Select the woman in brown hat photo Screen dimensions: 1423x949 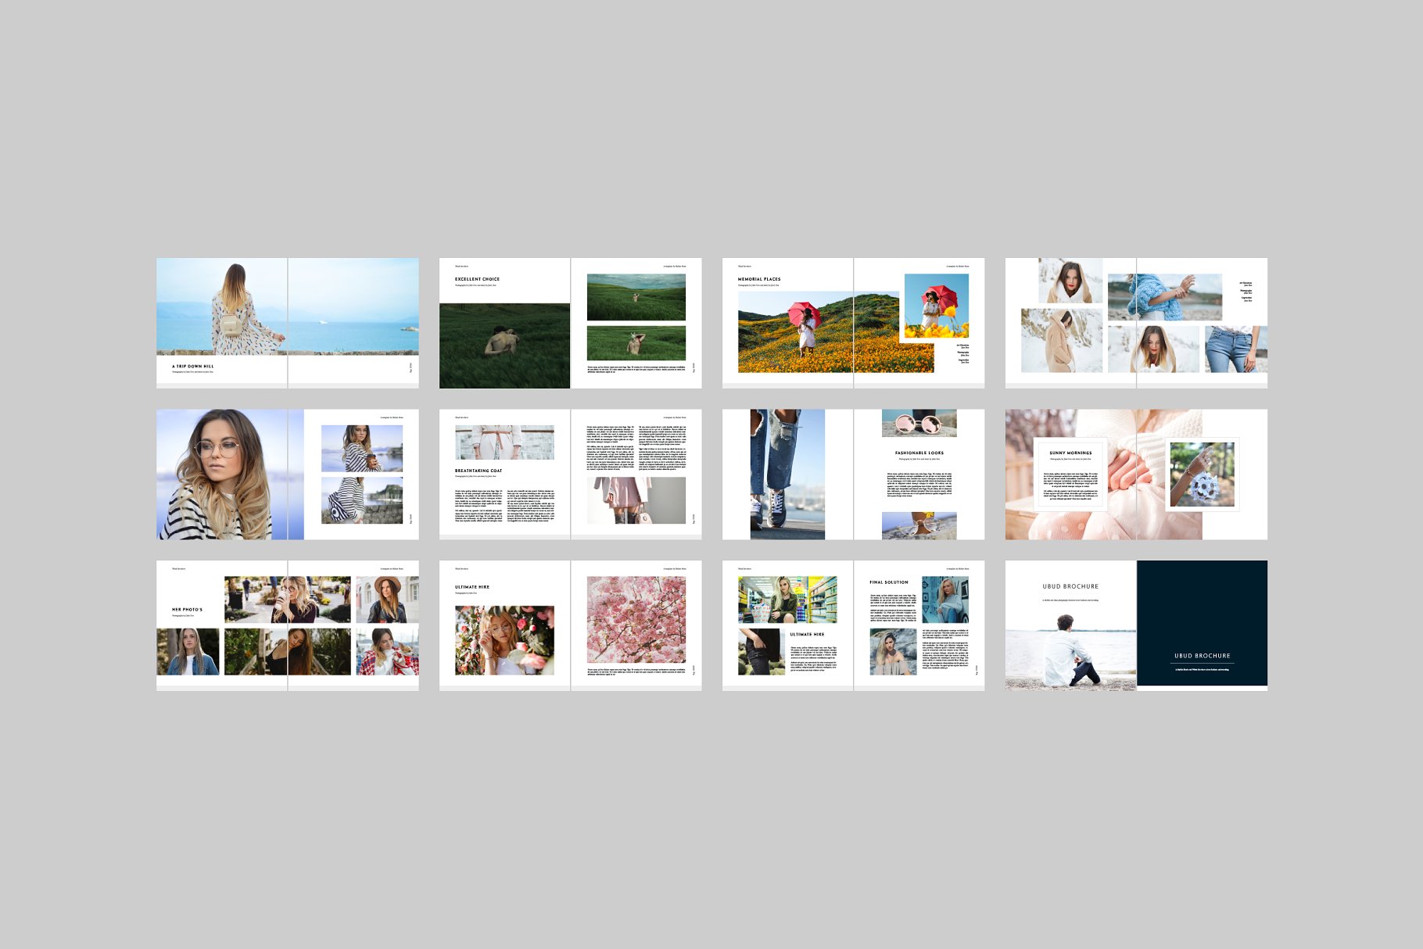click(387, 600)
